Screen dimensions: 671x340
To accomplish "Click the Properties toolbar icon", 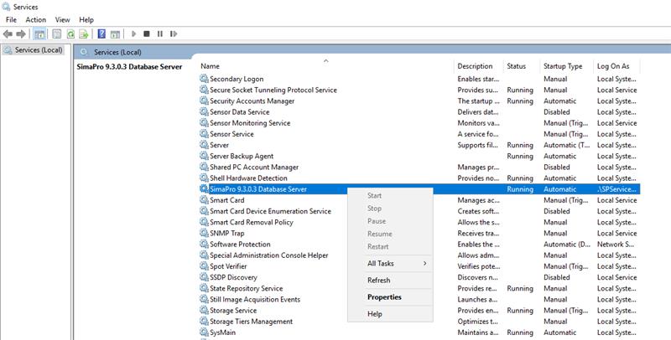I will 56,33.
